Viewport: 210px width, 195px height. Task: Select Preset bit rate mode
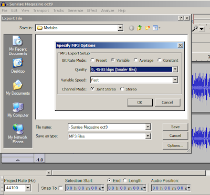[92, 60]
